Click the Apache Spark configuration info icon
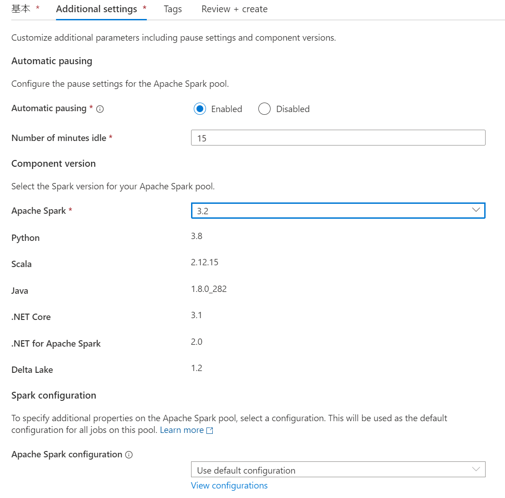 pyautogui.click(x=129, y=455)
